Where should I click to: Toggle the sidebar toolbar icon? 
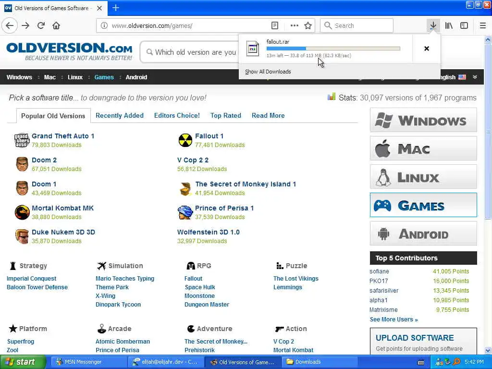point(464,25)
